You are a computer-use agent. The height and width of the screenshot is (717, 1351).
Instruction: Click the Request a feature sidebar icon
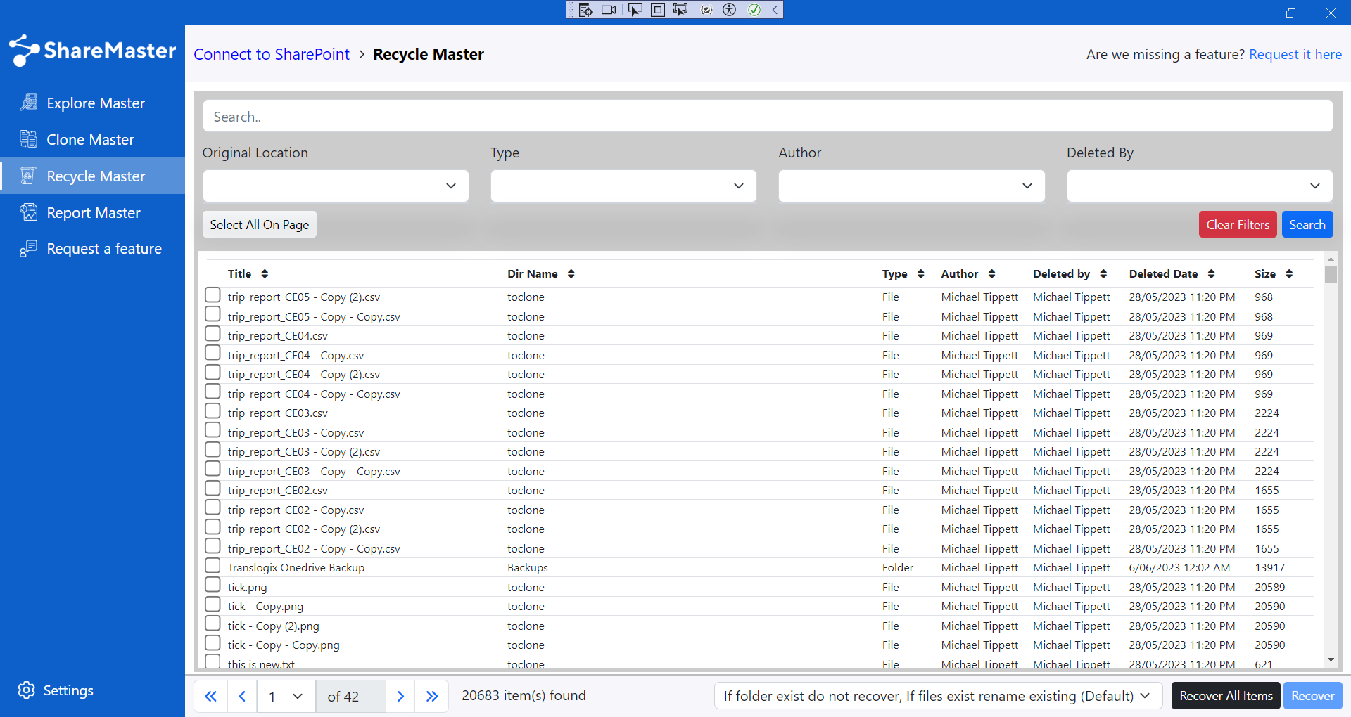(x=29, y=249)
